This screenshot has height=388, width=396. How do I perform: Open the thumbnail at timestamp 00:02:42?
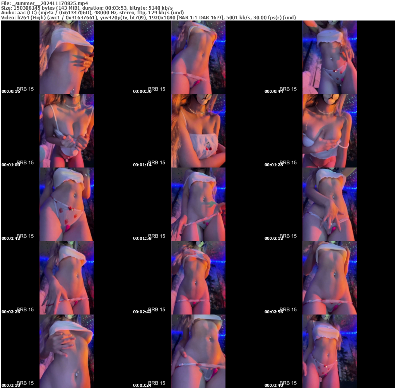[198, 278]
